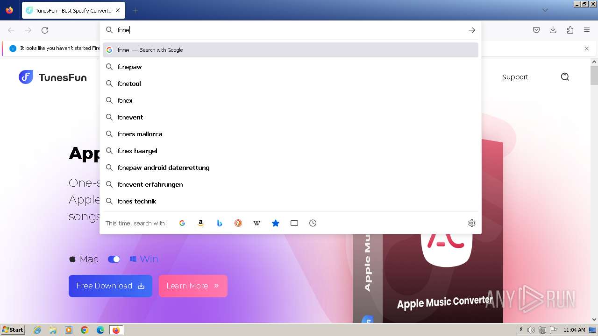Open media player taskbar icon

[69, 330]
